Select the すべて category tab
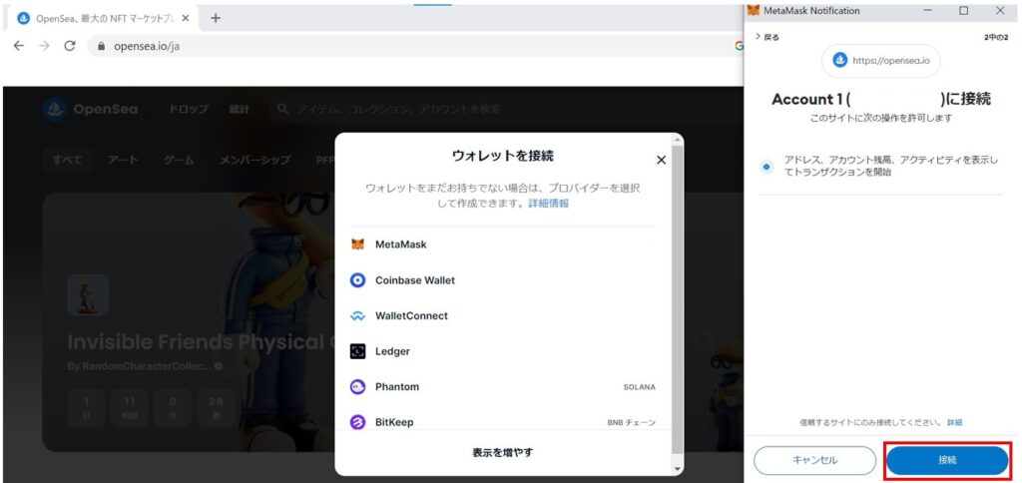Image resolution: width=1022 pixels, height=483 pixels. click(67, 160)
